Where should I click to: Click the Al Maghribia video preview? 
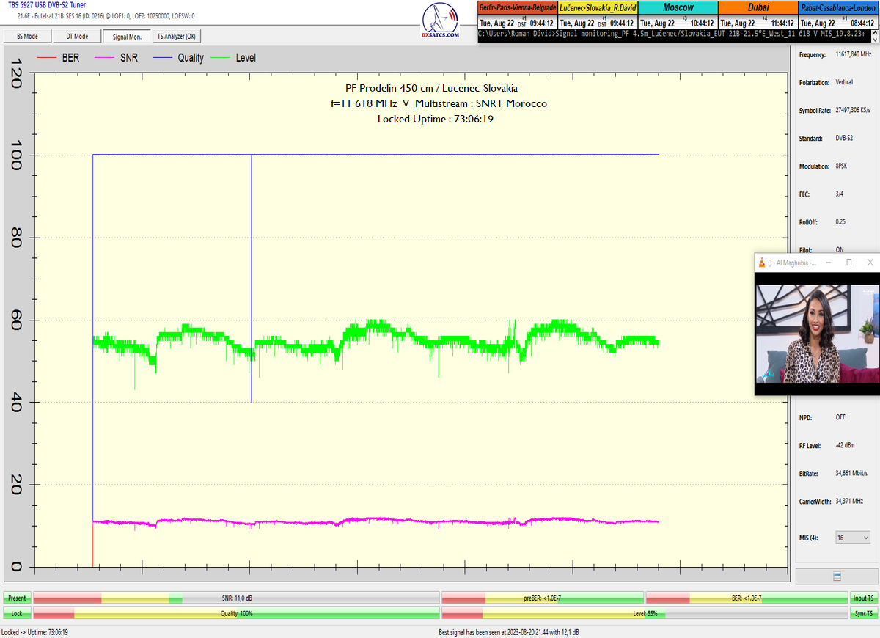817,334
